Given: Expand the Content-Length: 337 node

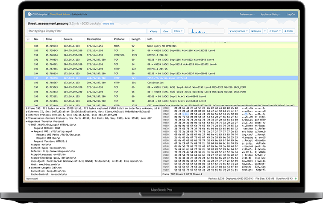Looking at the screenshot, I should (29, 168).
